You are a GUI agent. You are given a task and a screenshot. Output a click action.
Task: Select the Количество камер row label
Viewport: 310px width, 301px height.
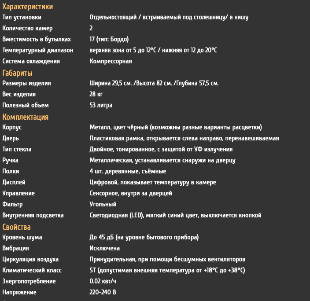point(27,28)
